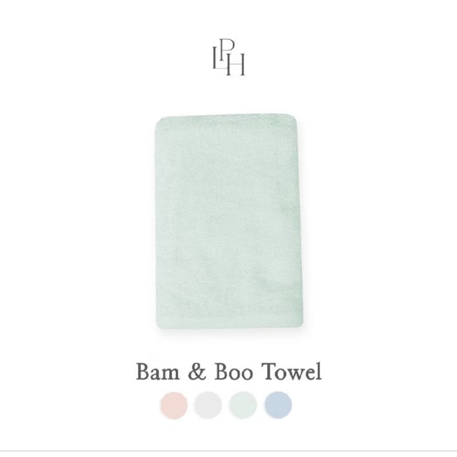Click the word Boo in the title
Viewport: 457px width, 457px height.
coord(234,372)
